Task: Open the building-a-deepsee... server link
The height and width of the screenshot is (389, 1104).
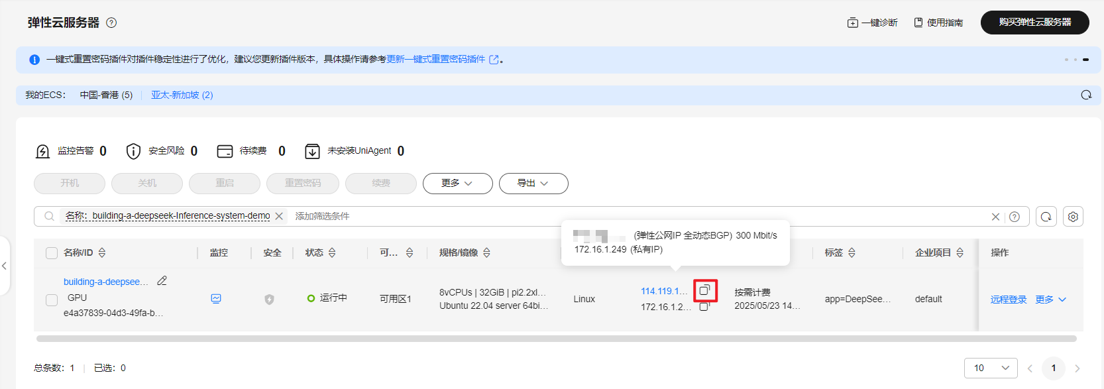Action: [x=106, y=282]
